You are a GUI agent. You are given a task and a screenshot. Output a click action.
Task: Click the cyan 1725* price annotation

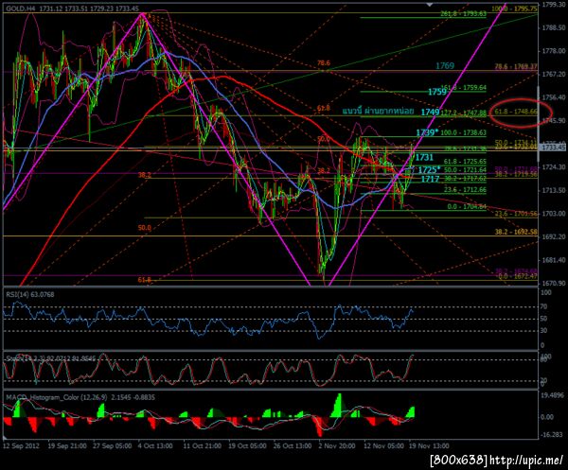coord(429,169)
